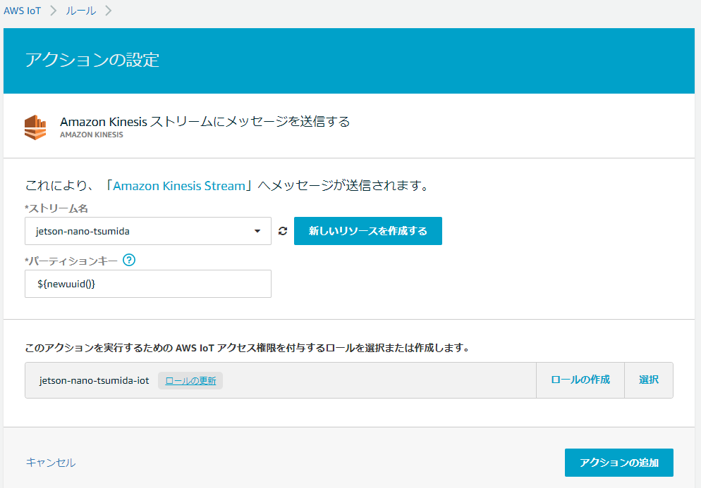Click the role name jetson-nano-tsumida-iot
Viewport: 701px width, 488px height.
pos(94,381)
